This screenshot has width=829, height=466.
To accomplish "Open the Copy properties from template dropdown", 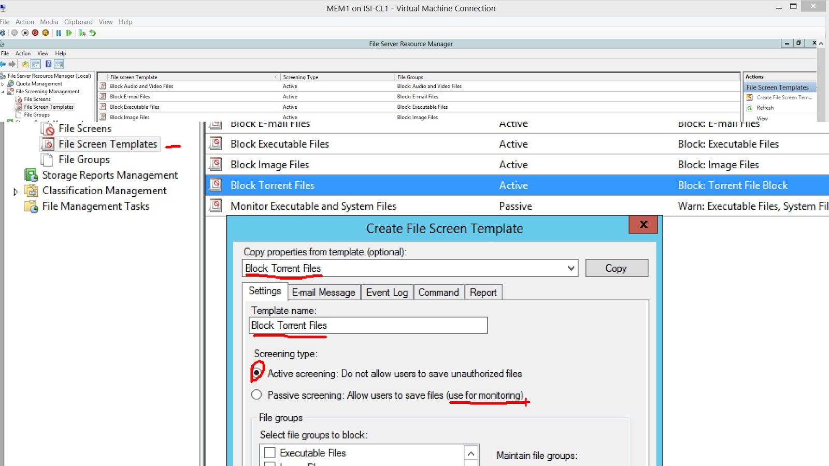I will click(571, 268).
